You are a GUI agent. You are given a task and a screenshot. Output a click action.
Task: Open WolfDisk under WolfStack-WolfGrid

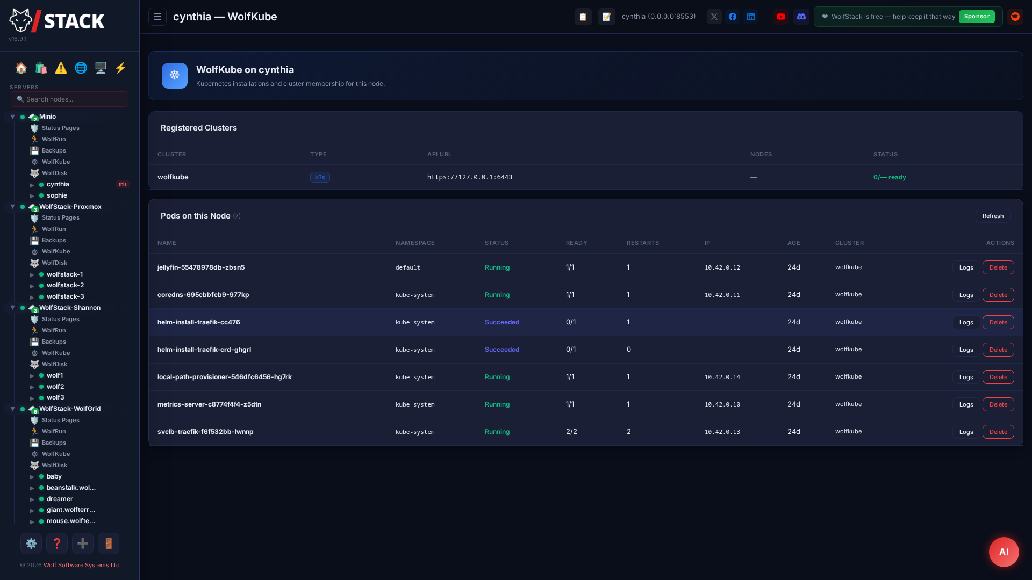(x=54, y=465)
